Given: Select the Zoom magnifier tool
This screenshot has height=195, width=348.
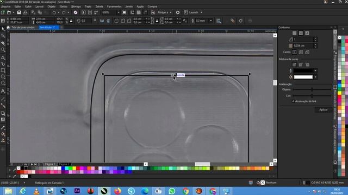Looking at the screenshot, I should [x=3, y=50].
